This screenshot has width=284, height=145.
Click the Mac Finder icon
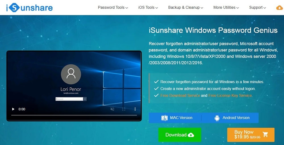pos(164,118)
